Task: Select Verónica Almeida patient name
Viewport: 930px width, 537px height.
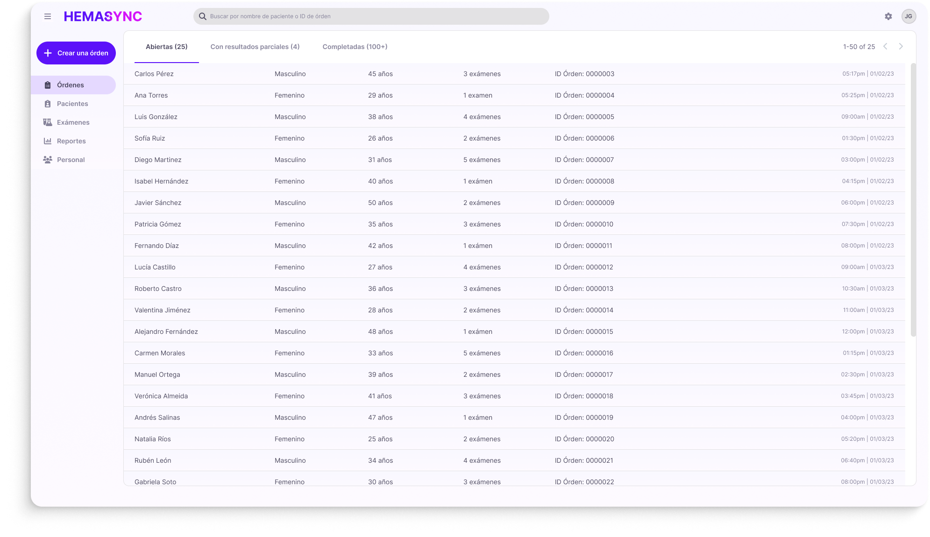Action: tap(161, 396)
